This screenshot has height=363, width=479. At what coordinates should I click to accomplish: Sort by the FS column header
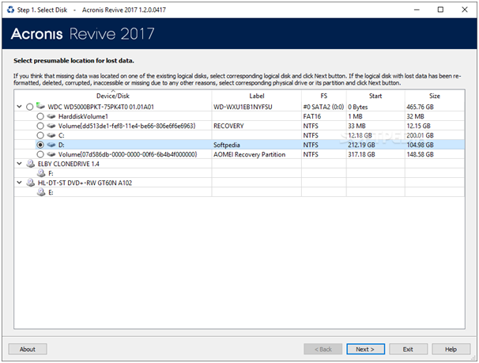tap(324, 96)
